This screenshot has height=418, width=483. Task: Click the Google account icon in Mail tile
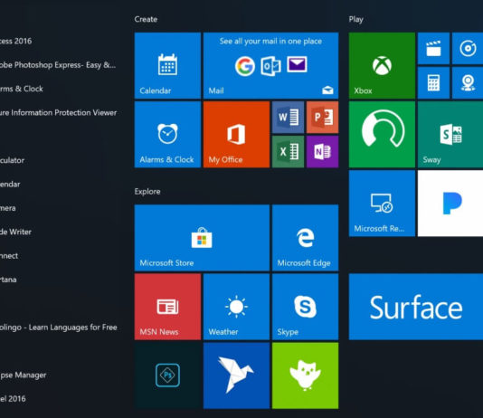(x=245, y=66)
